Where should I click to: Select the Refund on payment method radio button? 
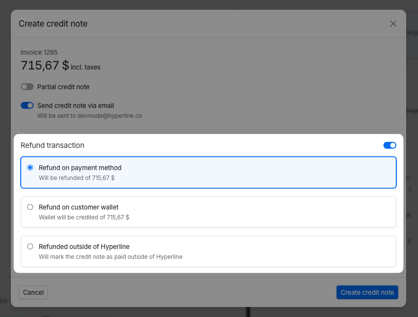click(30, 167)
